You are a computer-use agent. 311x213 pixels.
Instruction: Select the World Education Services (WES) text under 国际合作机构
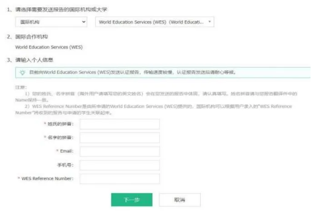click(49, 47)
